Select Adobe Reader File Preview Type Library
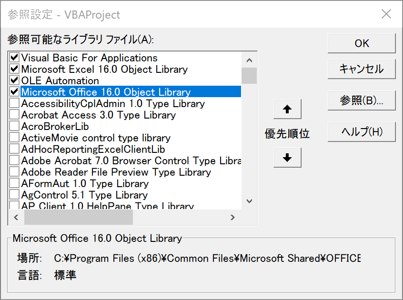This screenshot has height=300, width=403. (x=116, y=172)
